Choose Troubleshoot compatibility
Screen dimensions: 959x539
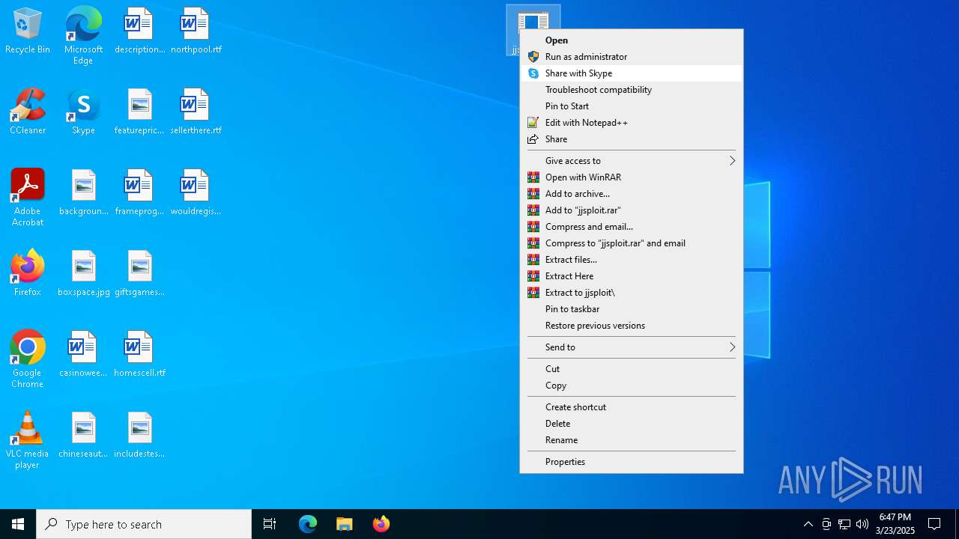click(x=632, y=90)
